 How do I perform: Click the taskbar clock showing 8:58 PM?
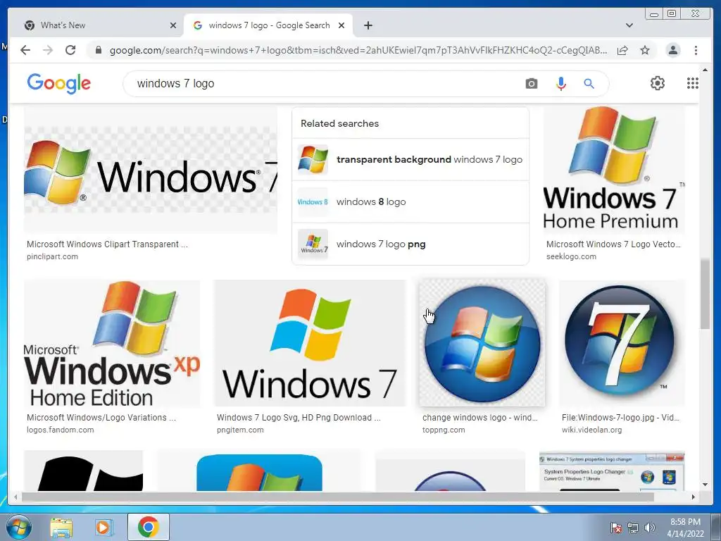tap(685, 528)
